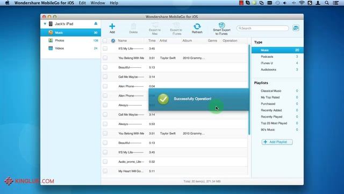Check the first Beautiful 5:13 row
The width and height of the screenshot is (344, 194).
(x=105, y=67)
